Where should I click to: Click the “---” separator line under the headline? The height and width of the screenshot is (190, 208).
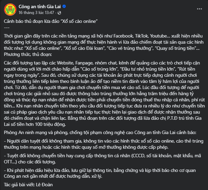pyautogui.click(x=6, y=27)
